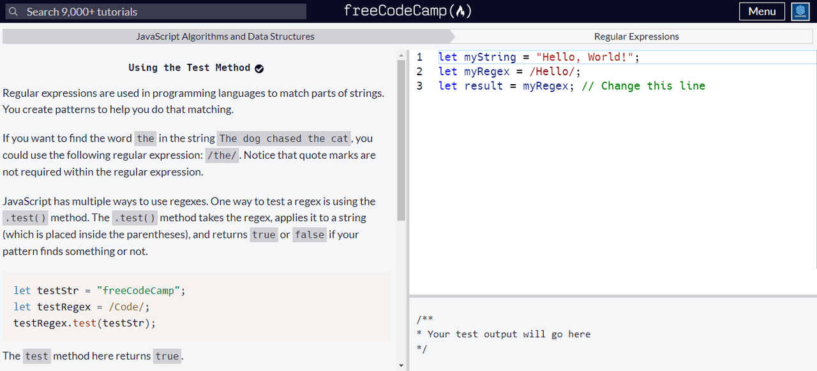Go to JavaScript Algorithms and Data Structures breadcrumb
This screenshot has height=371, width=817.
coord(225,36)
